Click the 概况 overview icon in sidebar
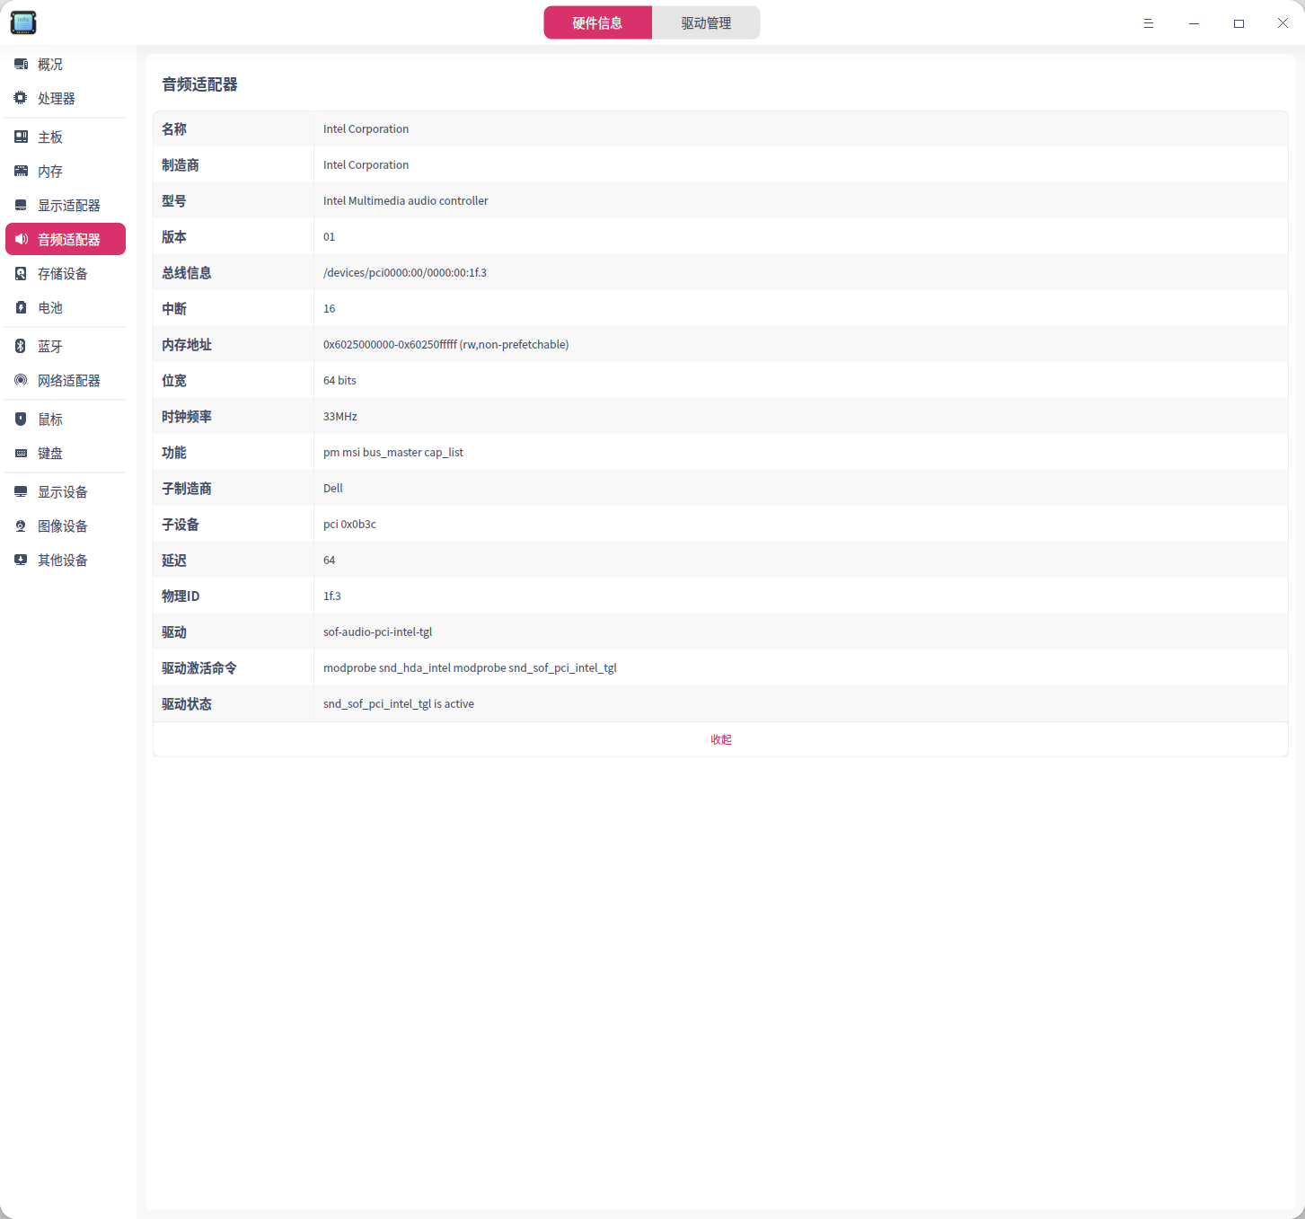 coord(21,65)
